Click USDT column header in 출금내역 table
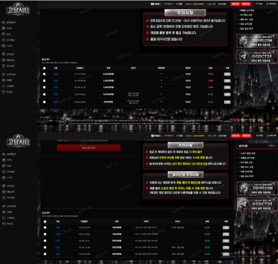Viewport: 278px width, 264px height. (x=133, y=68)
